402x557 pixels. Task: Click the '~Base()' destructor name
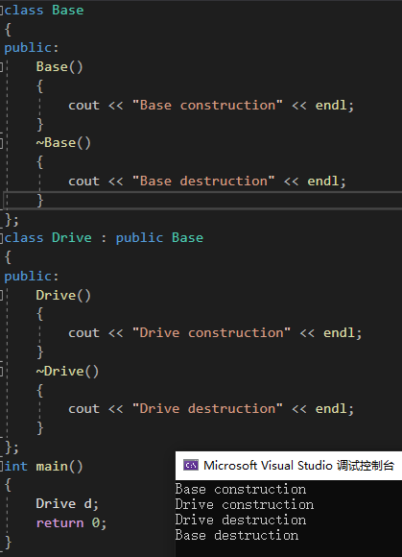tap(63, 143)
